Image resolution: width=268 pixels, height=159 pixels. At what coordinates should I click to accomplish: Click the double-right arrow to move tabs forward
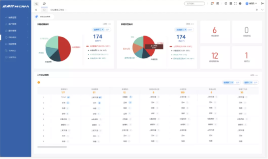point(257,10)
